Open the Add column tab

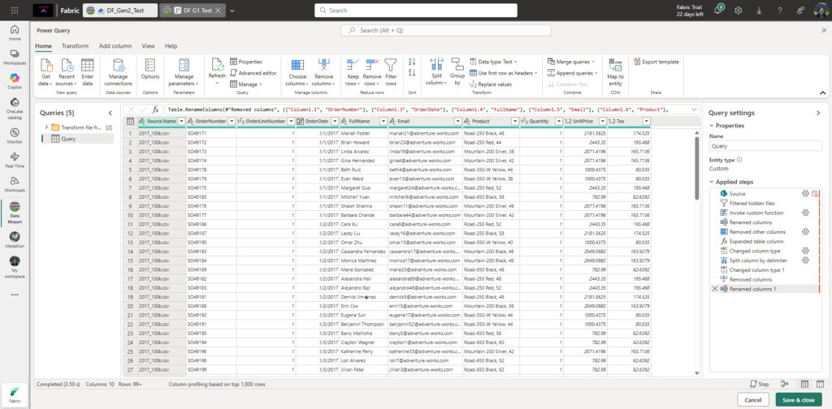tap(115, 46)
